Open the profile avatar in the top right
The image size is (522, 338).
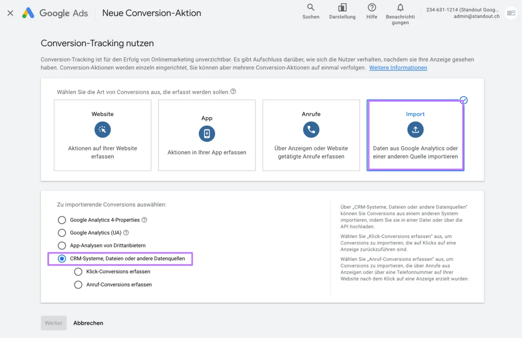(510, 13)
